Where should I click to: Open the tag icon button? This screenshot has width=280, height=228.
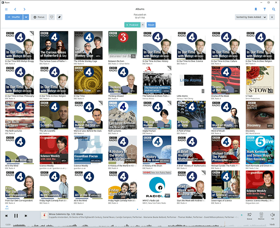(59, 17)
